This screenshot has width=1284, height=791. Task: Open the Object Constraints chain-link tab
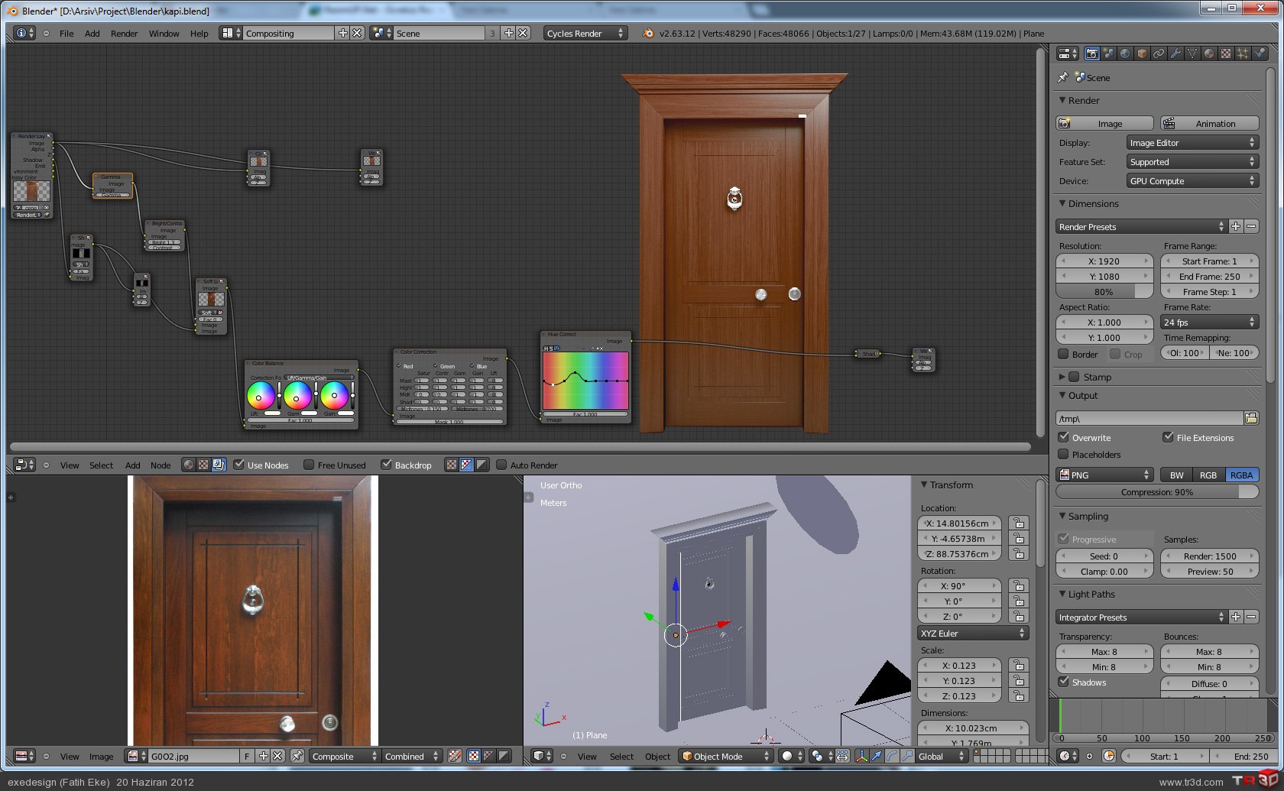click(x=1159, y=53)
